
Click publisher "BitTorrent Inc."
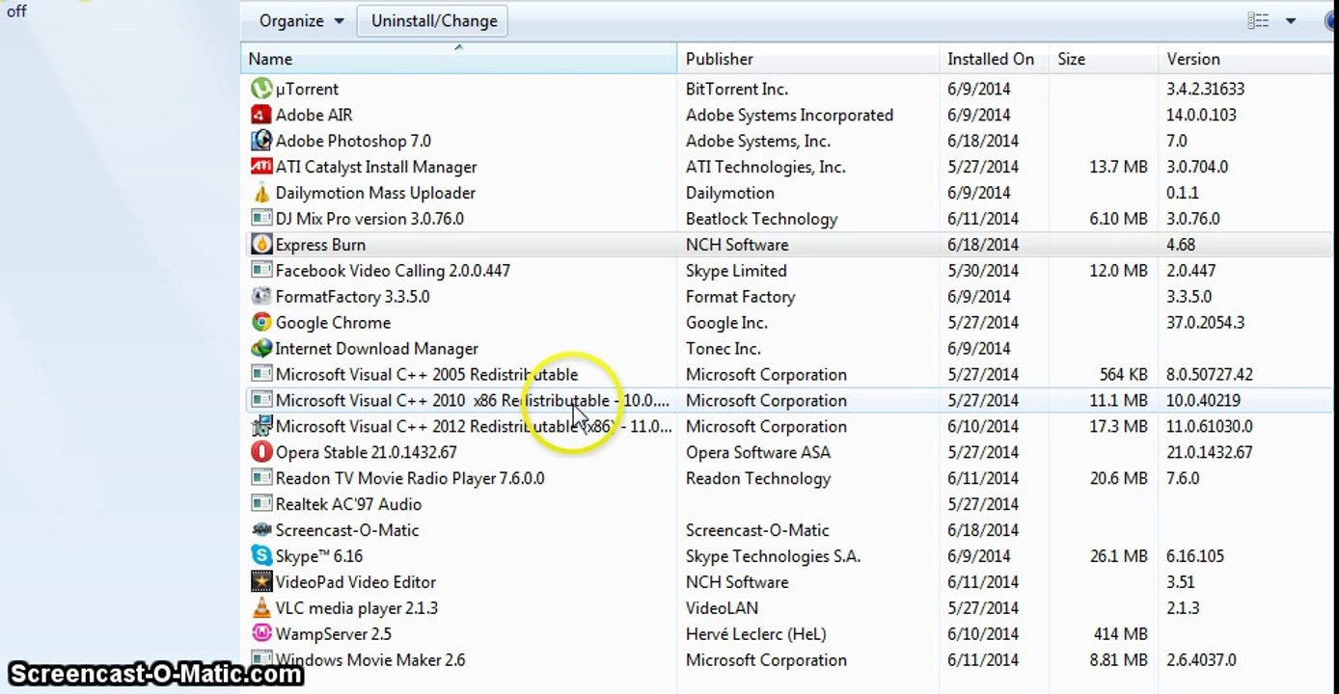737,89
